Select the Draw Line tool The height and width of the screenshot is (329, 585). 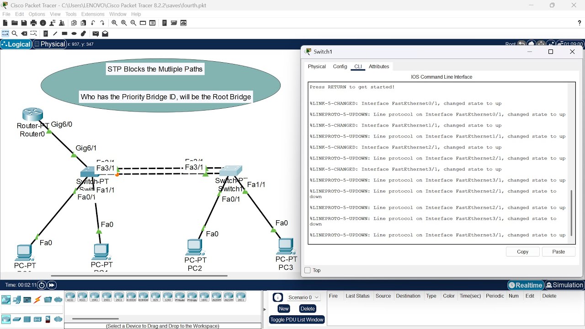55,33
